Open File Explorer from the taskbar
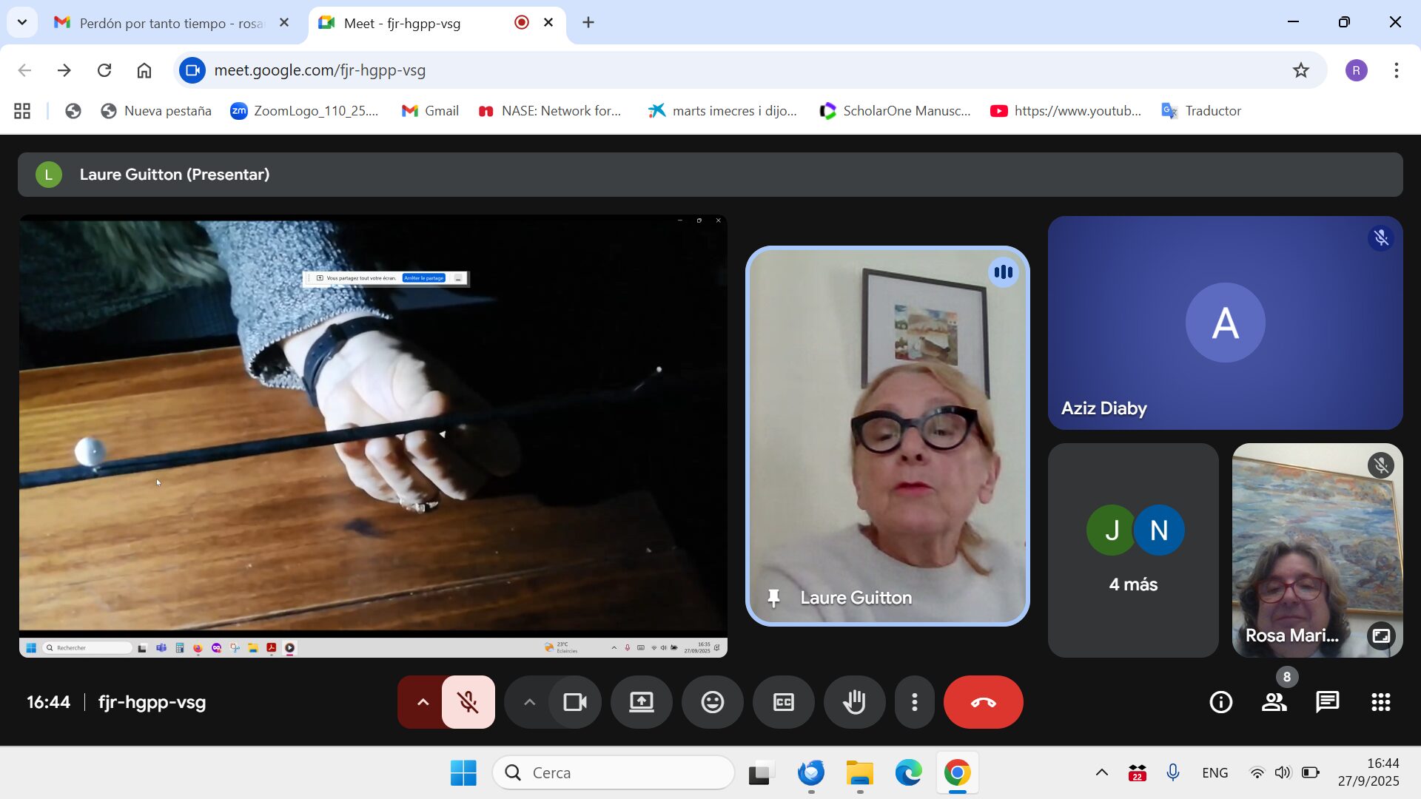The image size is (1421, 799). (x=860, y=773)
